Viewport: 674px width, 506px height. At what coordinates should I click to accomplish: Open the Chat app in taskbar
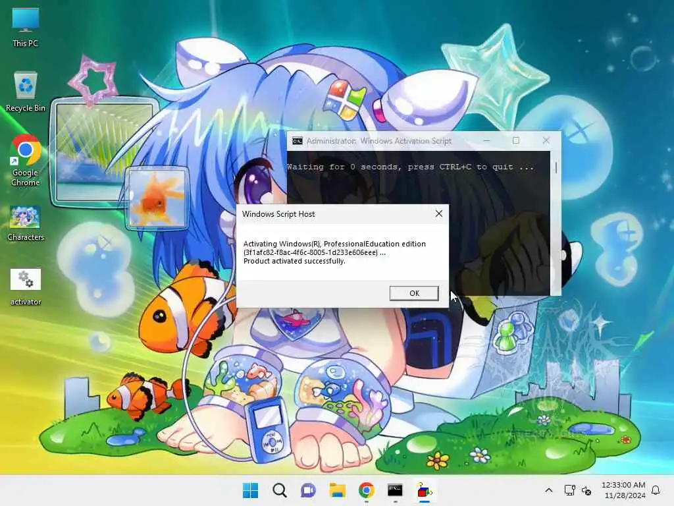[x=308, y=490]
